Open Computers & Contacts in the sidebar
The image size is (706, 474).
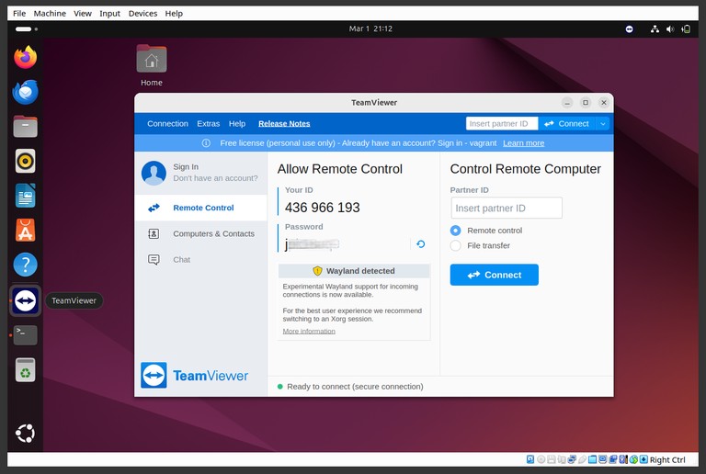click(200, 234)
